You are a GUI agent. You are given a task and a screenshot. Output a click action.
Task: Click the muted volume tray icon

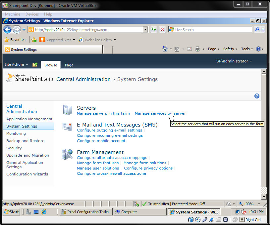pyautogui.click(x=243, y=212)
